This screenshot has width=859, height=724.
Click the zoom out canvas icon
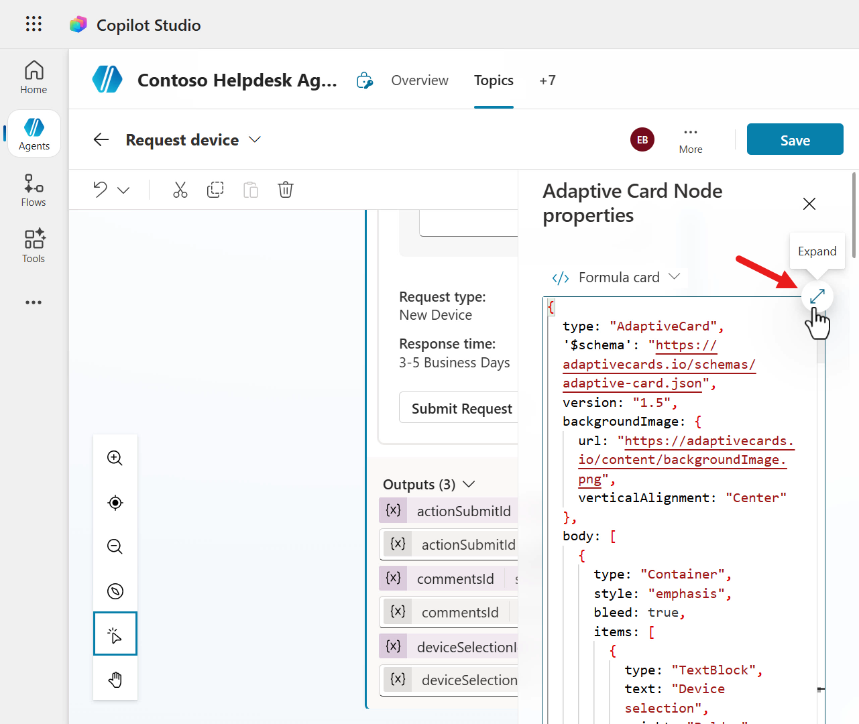115,546
